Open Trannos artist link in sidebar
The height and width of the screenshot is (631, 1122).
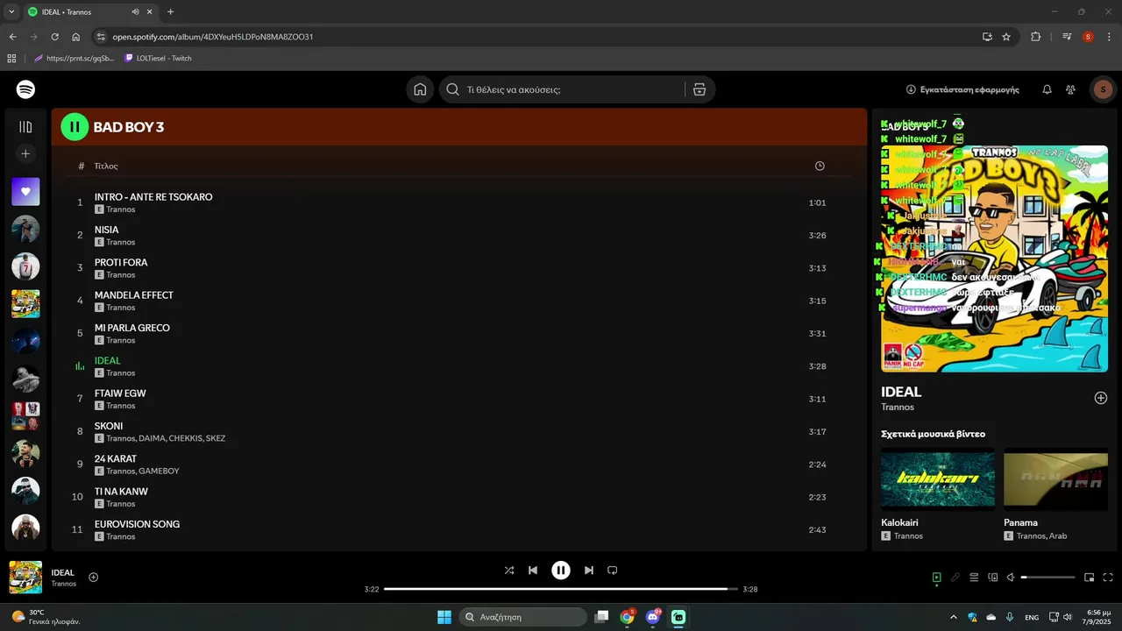coord(898,408)
